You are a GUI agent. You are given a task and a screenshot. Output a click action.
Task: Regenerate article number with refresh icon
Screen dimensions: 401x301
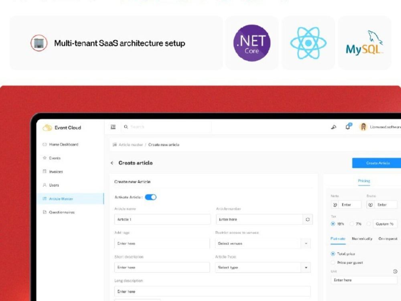[x=308, y=220]
